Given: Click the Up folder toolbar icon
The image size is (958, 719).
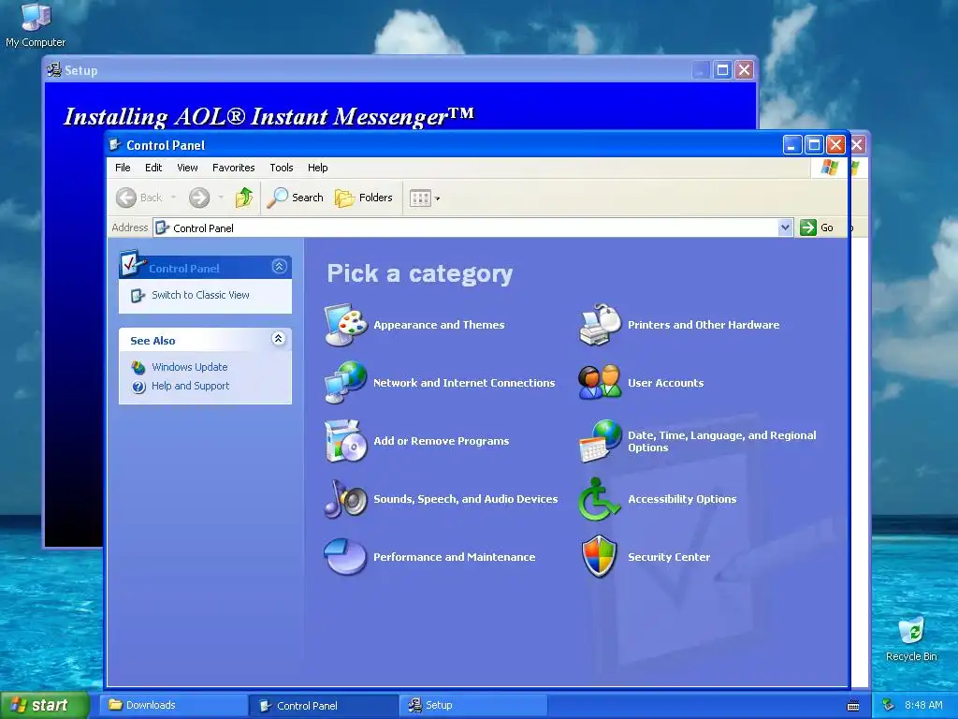Looking at the screenshot, I should 244,198.
